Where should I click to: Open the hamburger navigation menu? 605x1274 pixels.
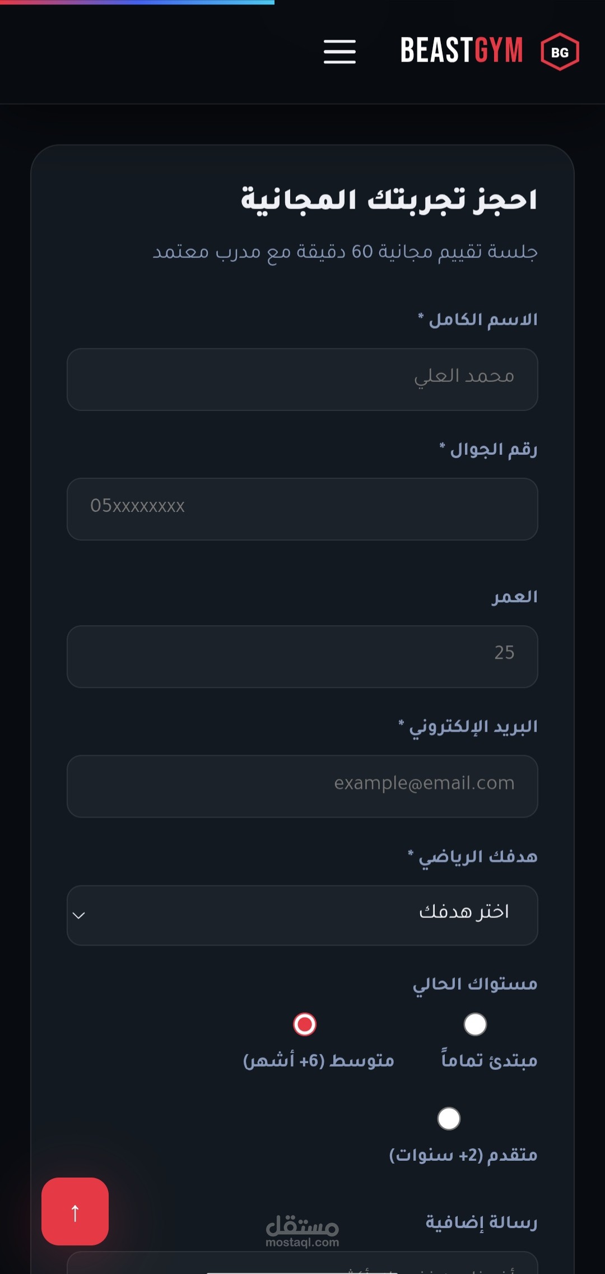(x=339, y=52)
